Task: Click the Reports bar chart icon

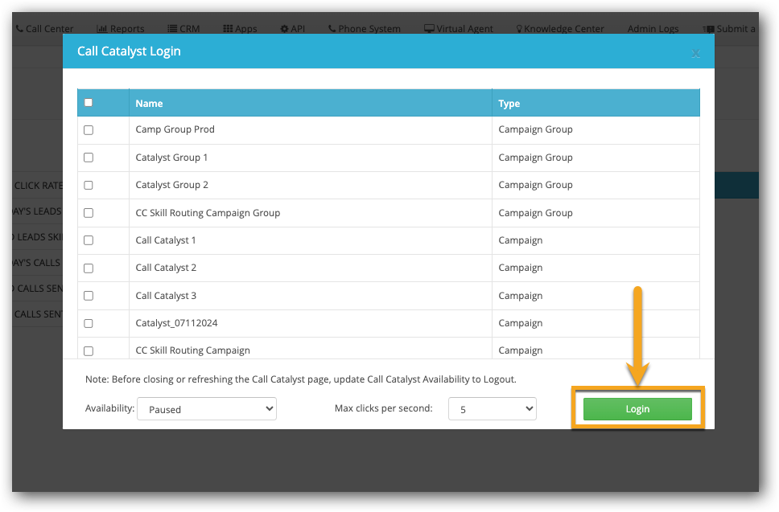Action: click(x=102, y=29)
